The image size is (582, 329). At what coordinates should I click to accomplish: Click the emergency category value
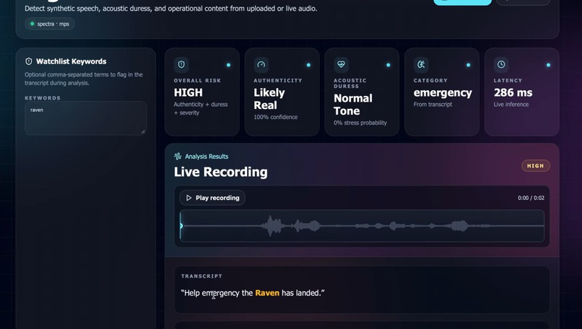pos(443,93)
